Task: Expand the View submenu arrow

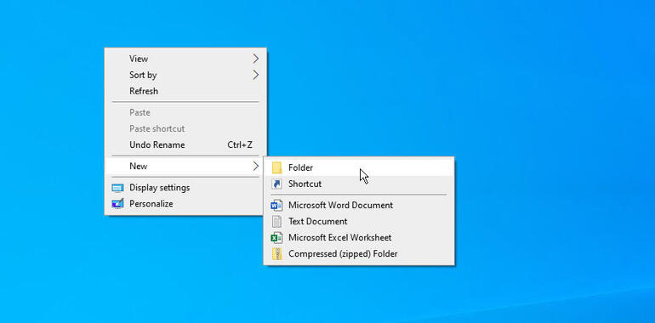Action: click(256, 59)
